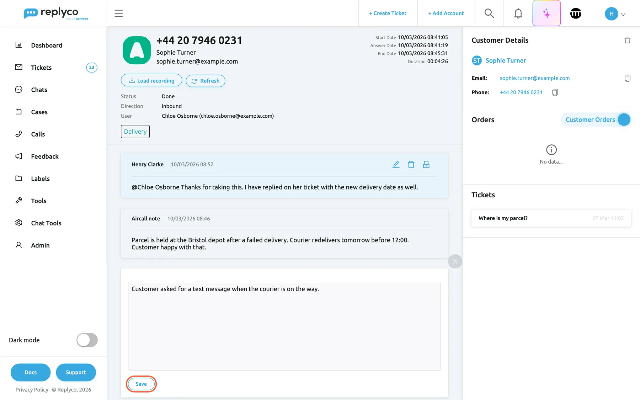The height and width of the screenshot is (400, 640).
Task: Toggle Dark mode switch
Action: coord(87,340)
